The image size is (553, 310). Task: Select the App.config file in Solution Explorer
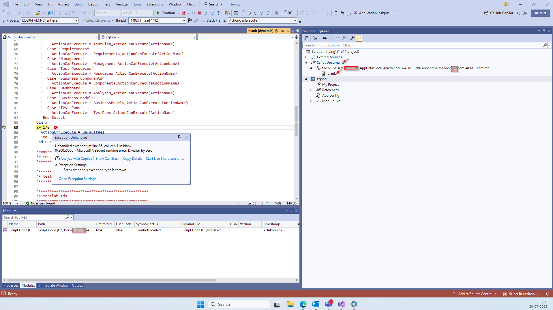(x=331, y=95)
